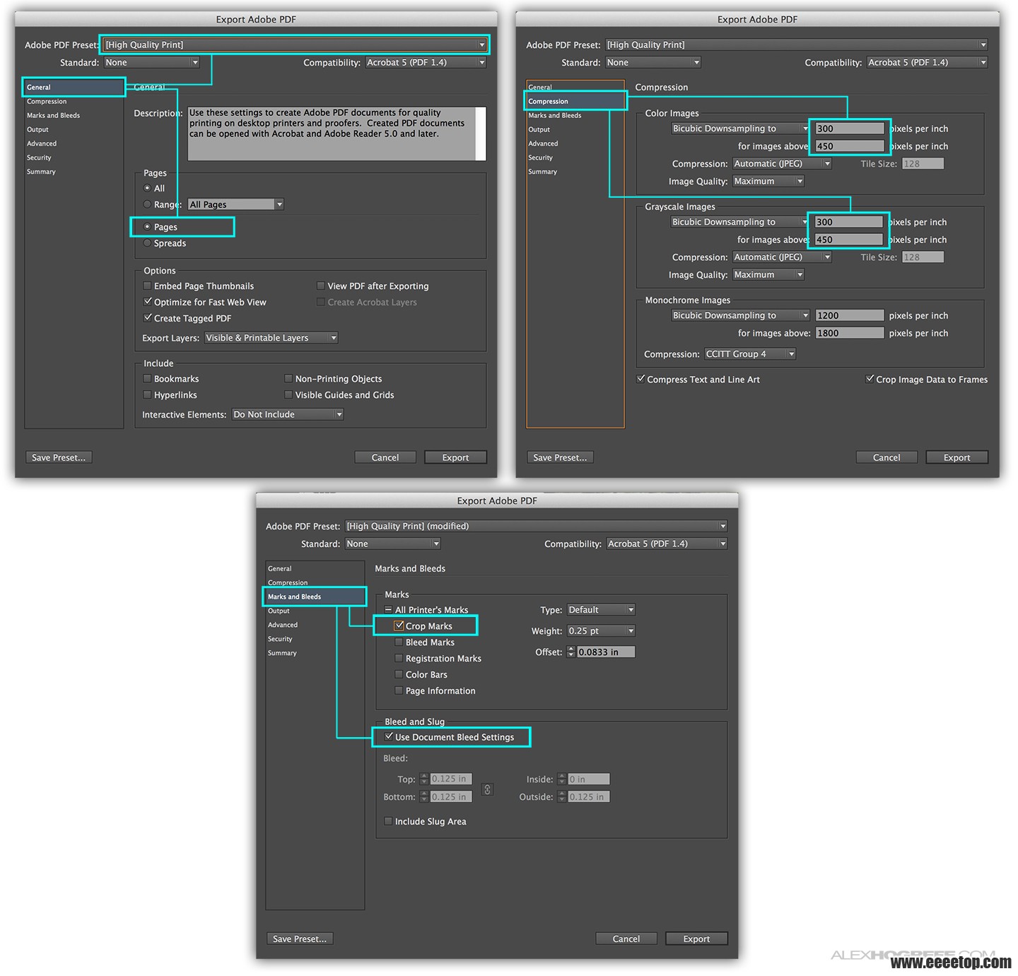The width and height of the screenshot is (1018, 976).
Task: Select General in the first dialog sidebar
Action: (x=74, y=87)
